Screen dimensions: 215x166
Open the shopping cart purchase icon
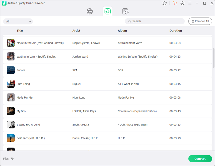click(175, 3)
